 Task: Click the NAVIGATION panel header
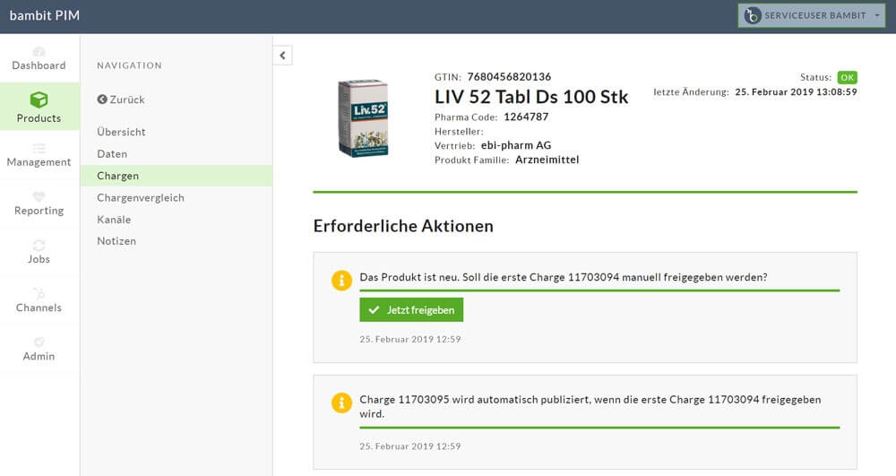pyautogui.click(x=129, y=65)
